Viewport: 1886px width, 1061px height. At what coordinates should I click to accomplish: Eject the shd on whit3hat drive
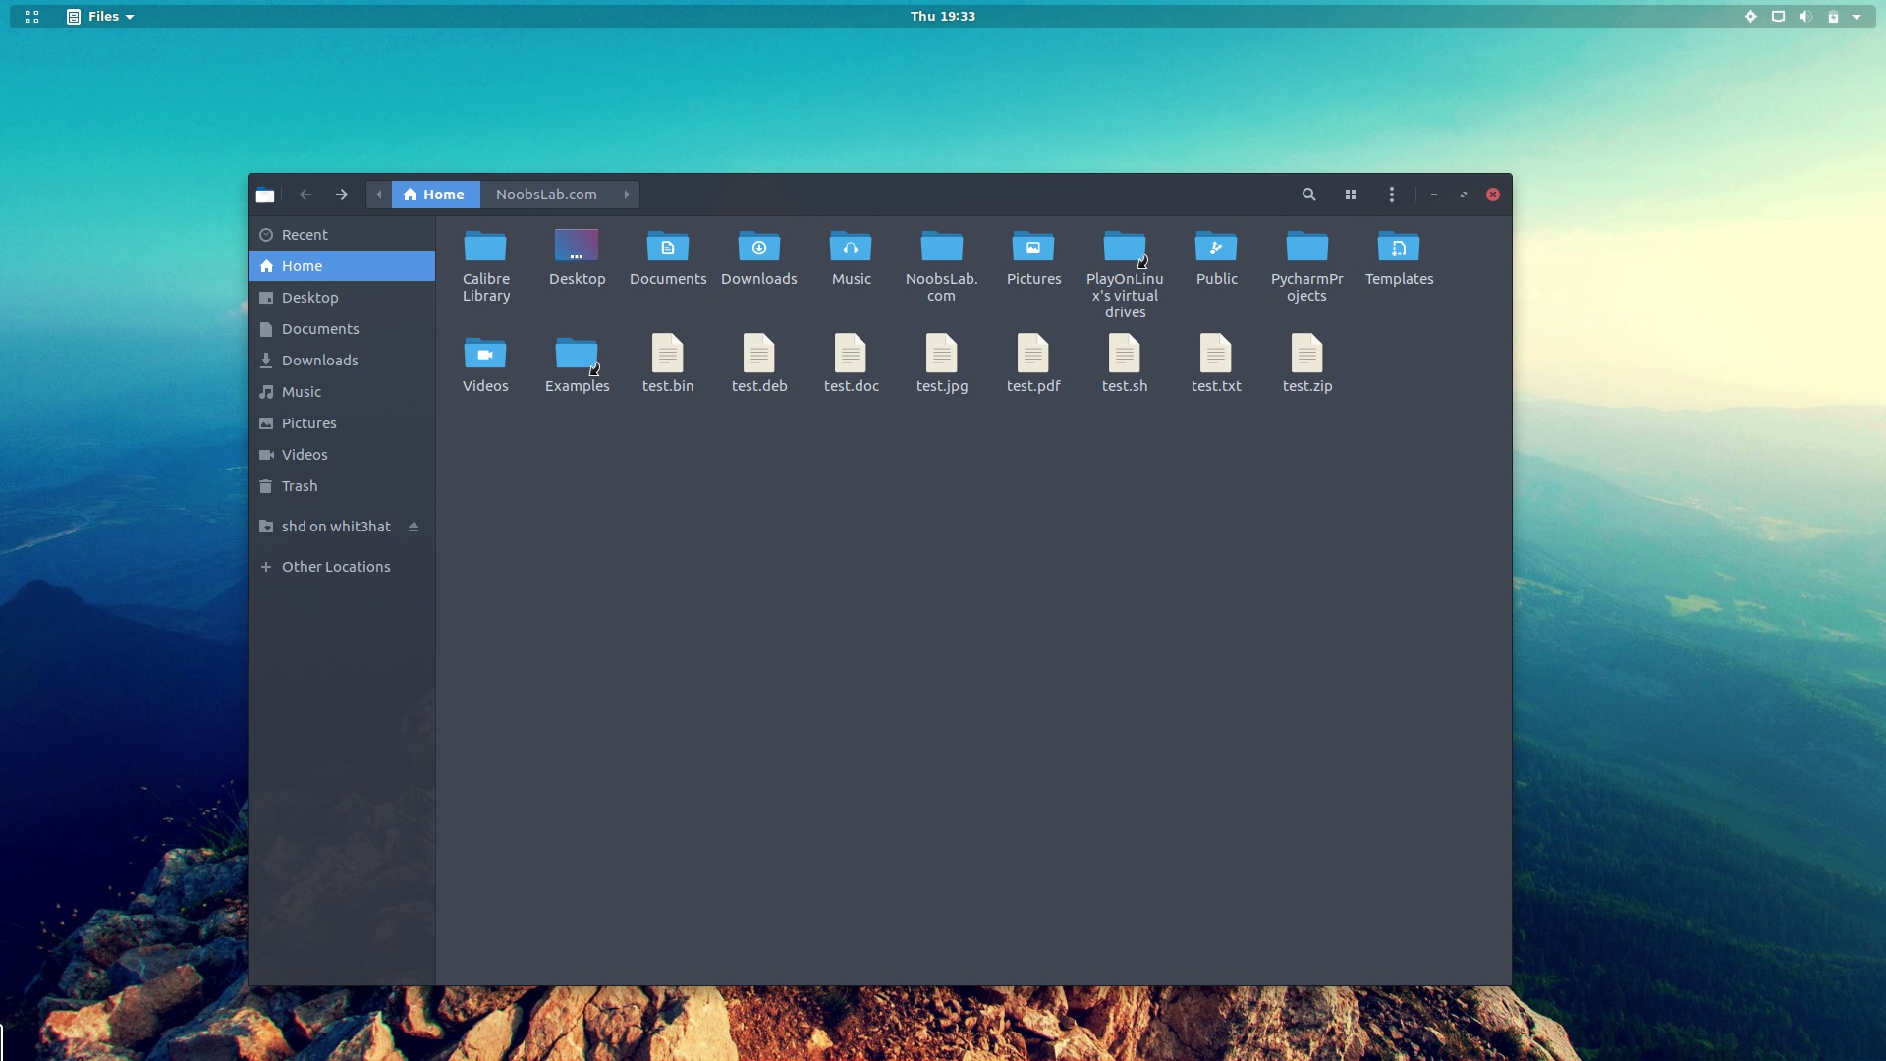pyautogui.click(x=413, y=527)
